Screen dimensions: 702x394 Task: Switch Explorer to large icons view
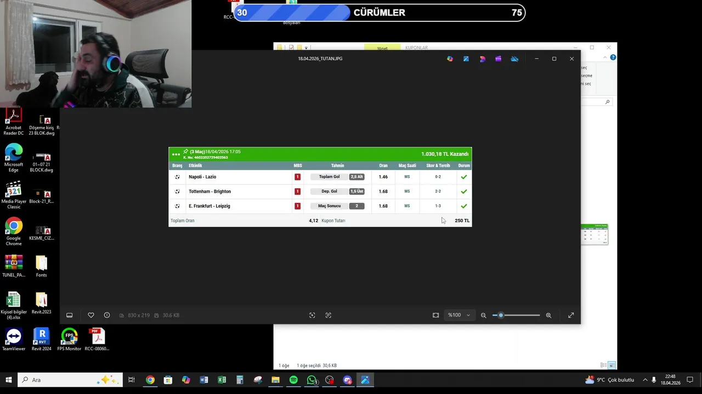612,365
